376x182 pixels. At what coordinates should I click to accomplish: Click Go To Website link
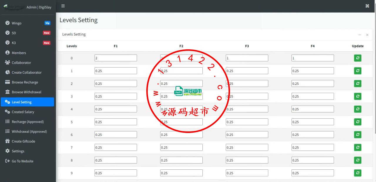pos(27,161)
